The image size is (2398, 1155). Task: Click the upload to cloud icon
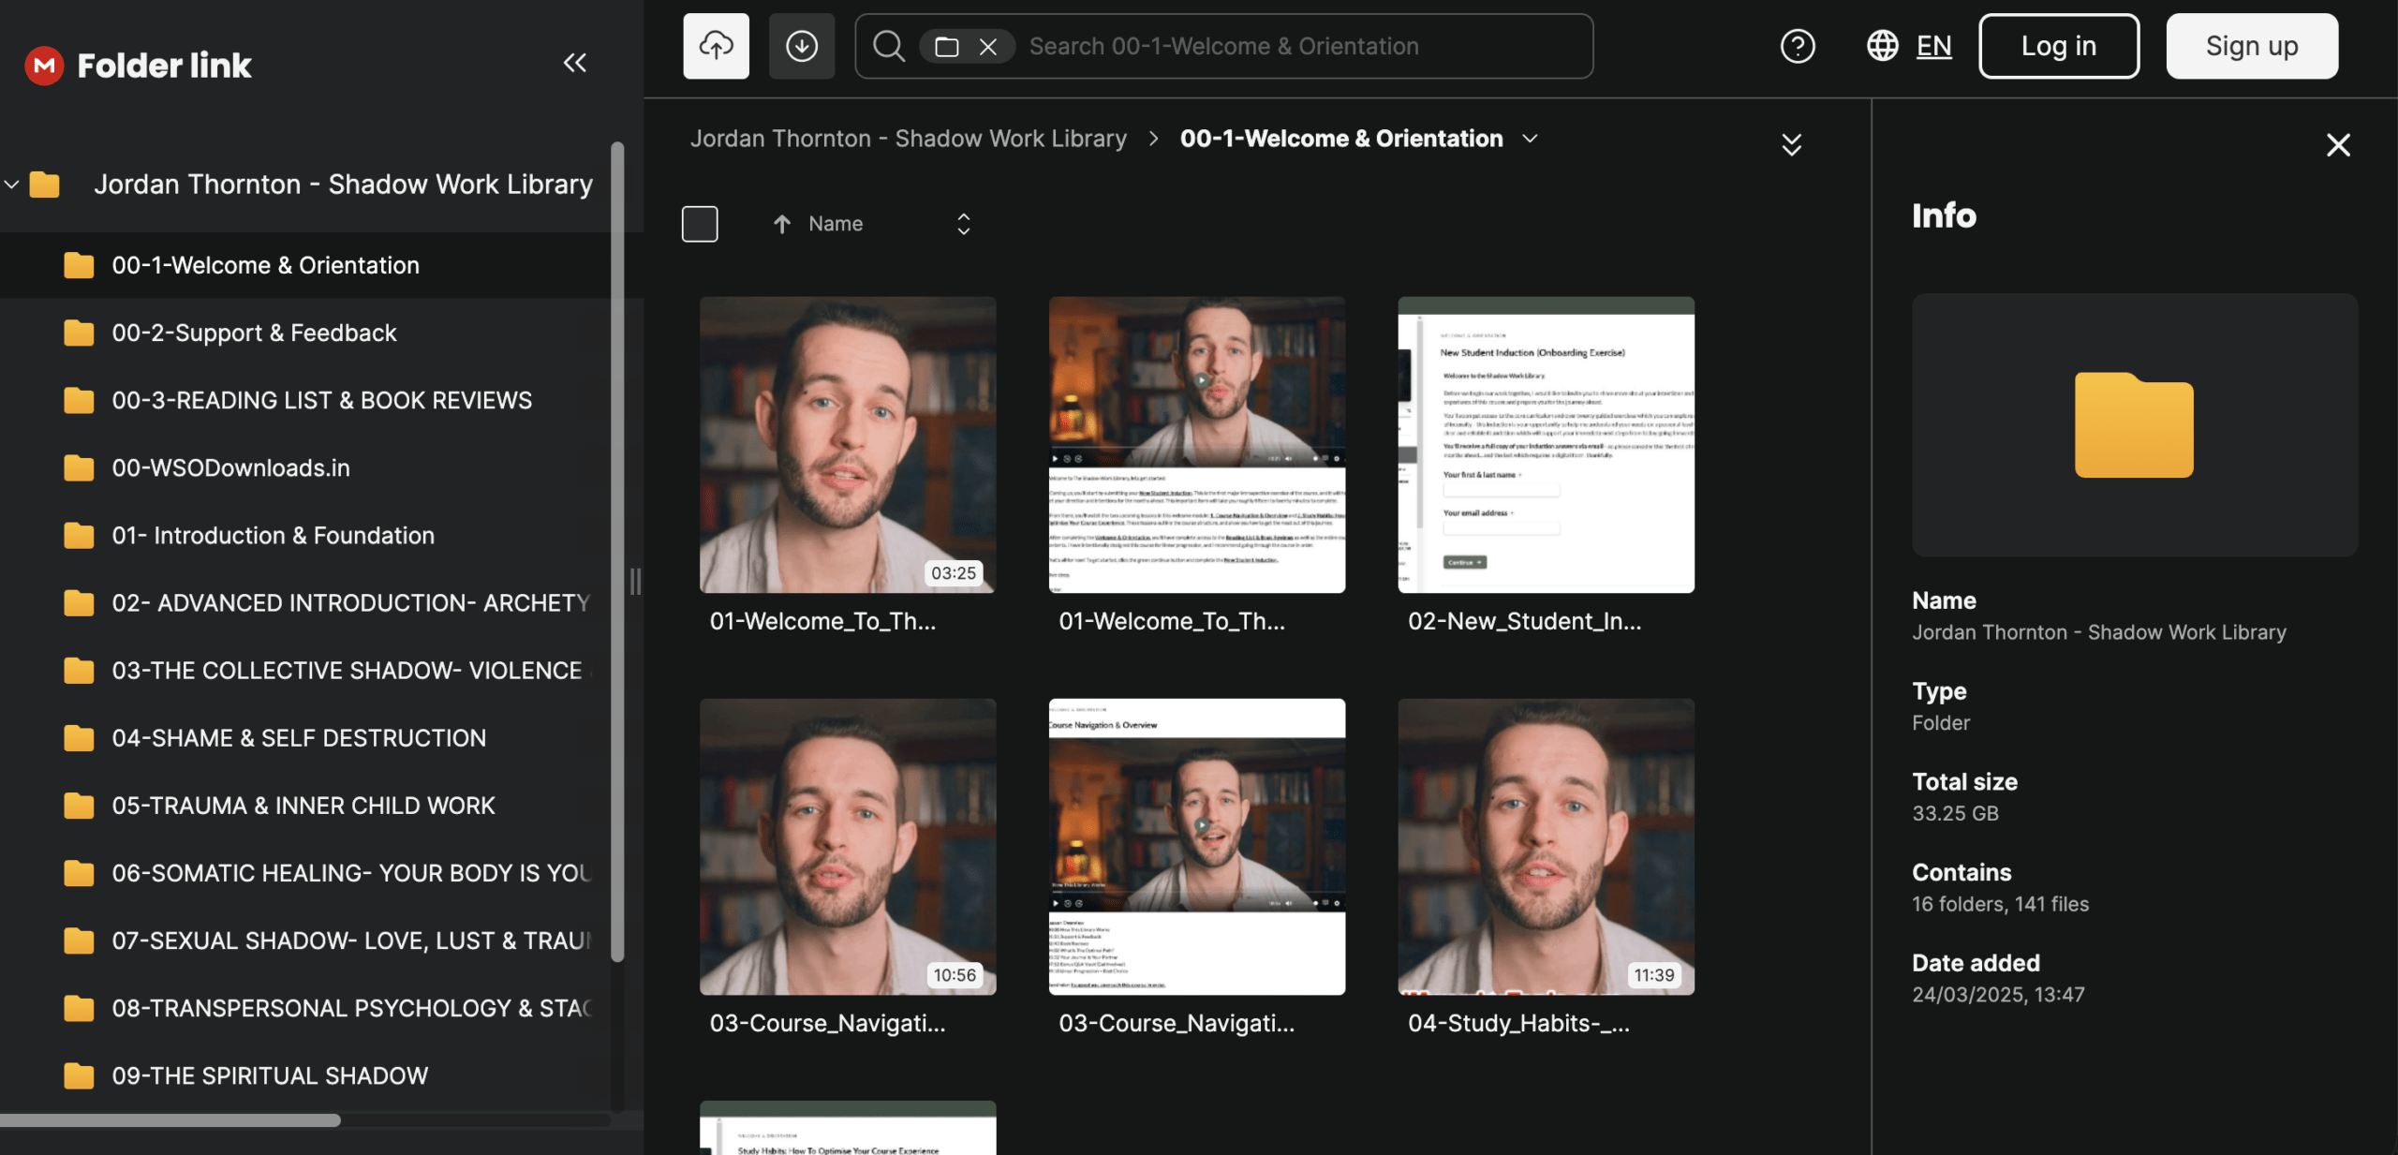[716, 46]
